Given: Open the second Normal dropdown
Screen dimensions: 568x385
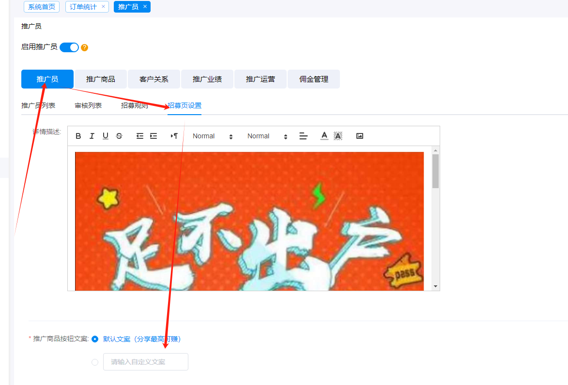Looking at the screenshot, I should point(267,136).
